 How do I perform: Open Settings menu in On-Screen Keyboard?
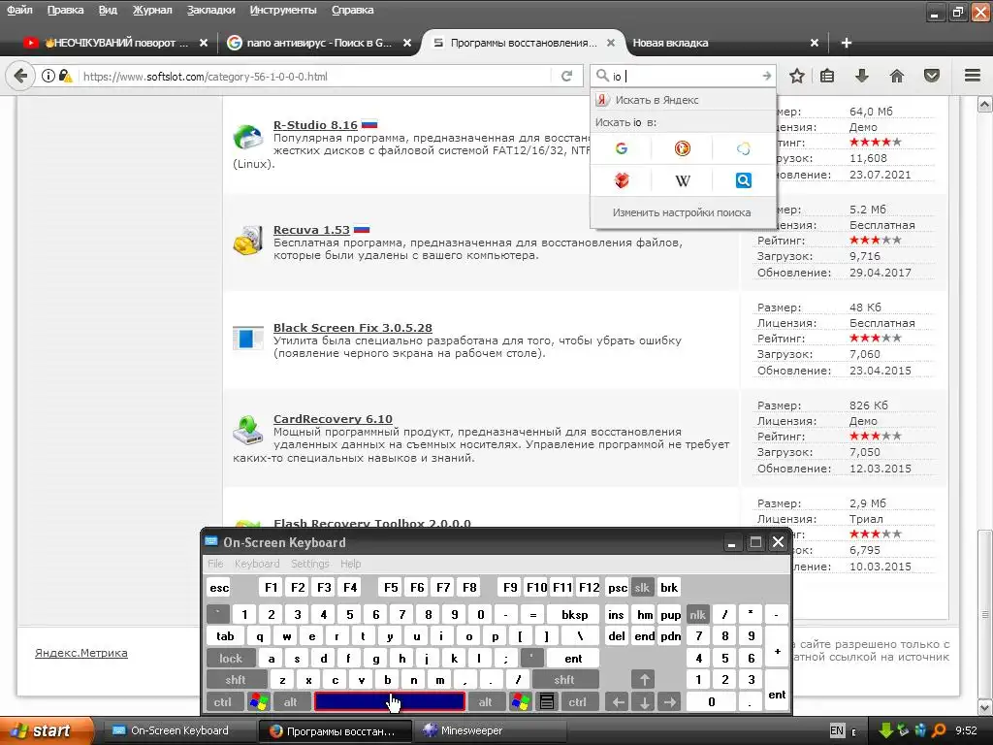(x=309, y=564)
